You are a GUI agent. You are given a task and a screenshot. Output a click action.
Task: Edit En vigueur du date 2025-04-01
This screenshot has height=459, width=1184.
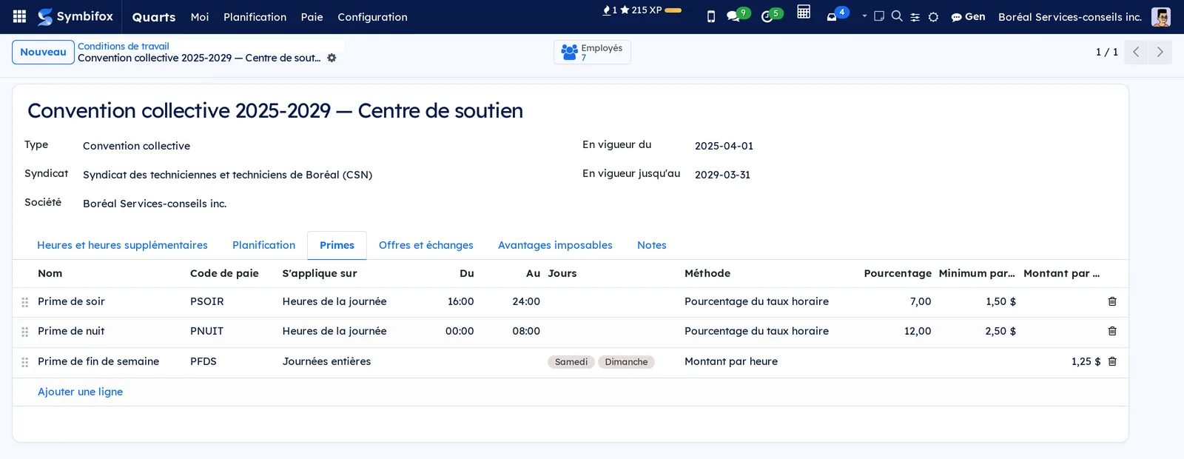724,146
